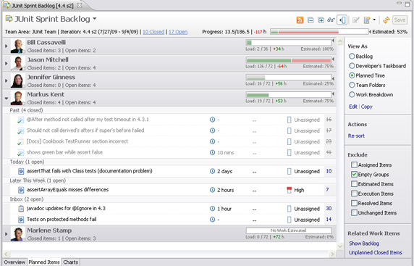The height and width of the screenshot is (266, 414).
Task: Click Markus Kent's load progress bar
Action: (x=289, y=95)
